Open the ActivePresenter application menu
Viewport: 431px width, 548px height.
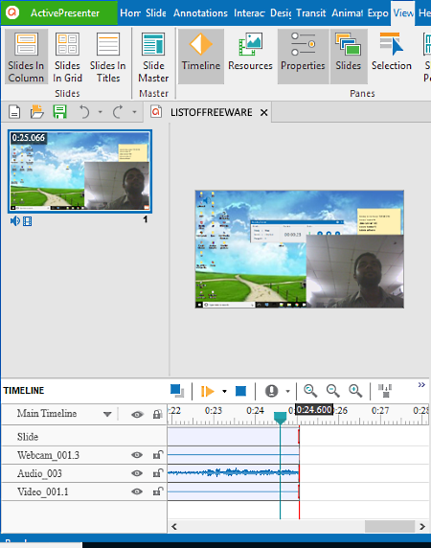[x=59, y=12]
